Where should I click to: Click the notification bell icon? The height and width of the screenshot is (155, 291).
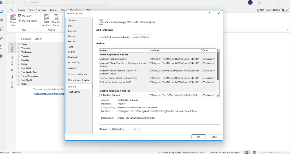[259, 3]
